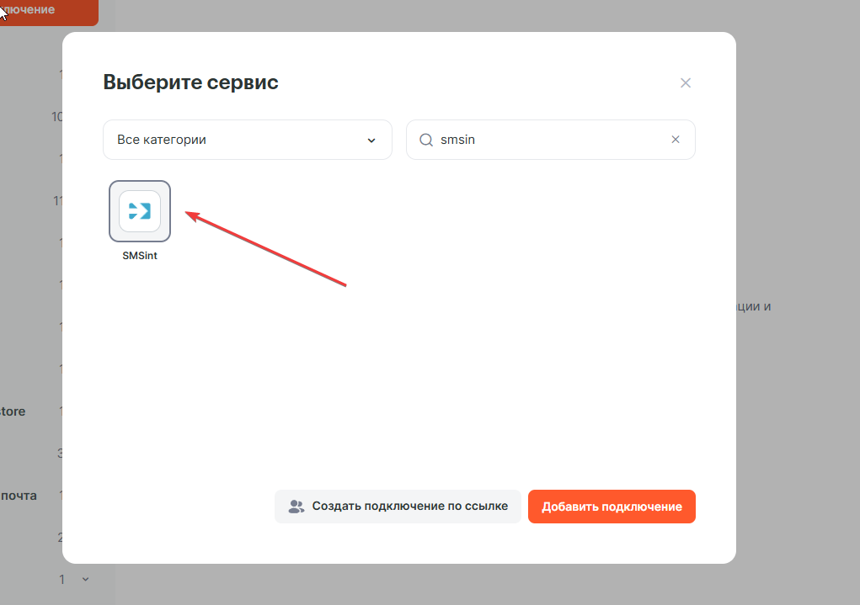The image size is (860, 605).
Task: Click the count "10" in the background list
Action: coord(57,117)
